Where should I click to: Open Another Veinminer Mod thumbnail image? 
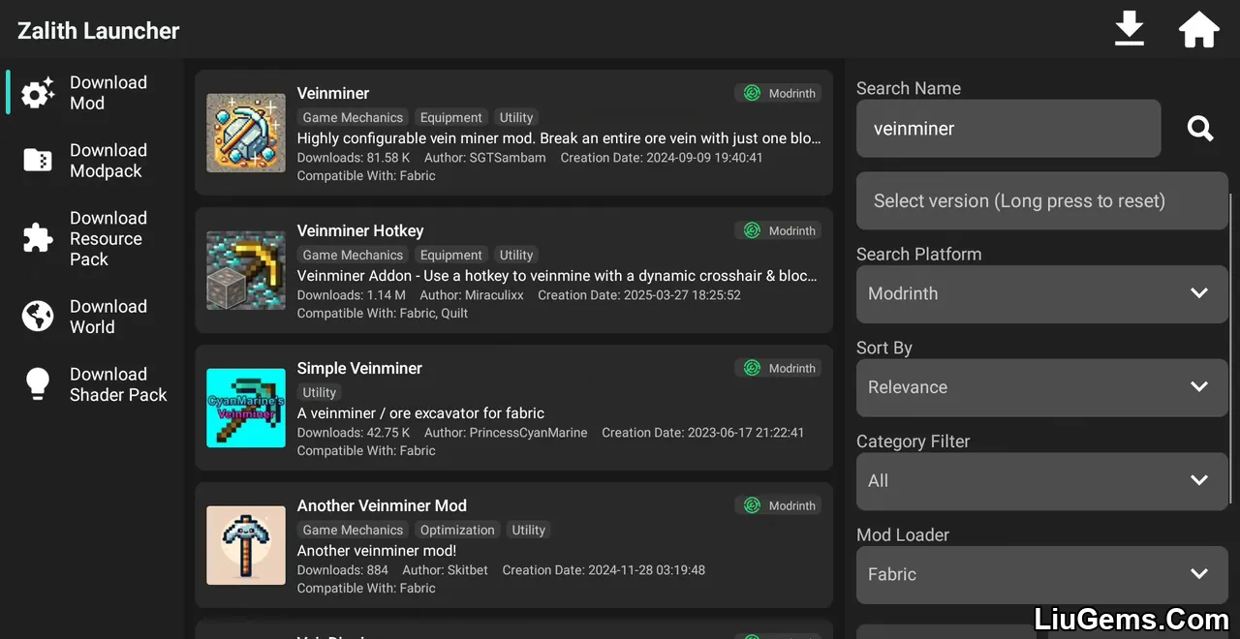pyautogui.click(x=246, y=545)
